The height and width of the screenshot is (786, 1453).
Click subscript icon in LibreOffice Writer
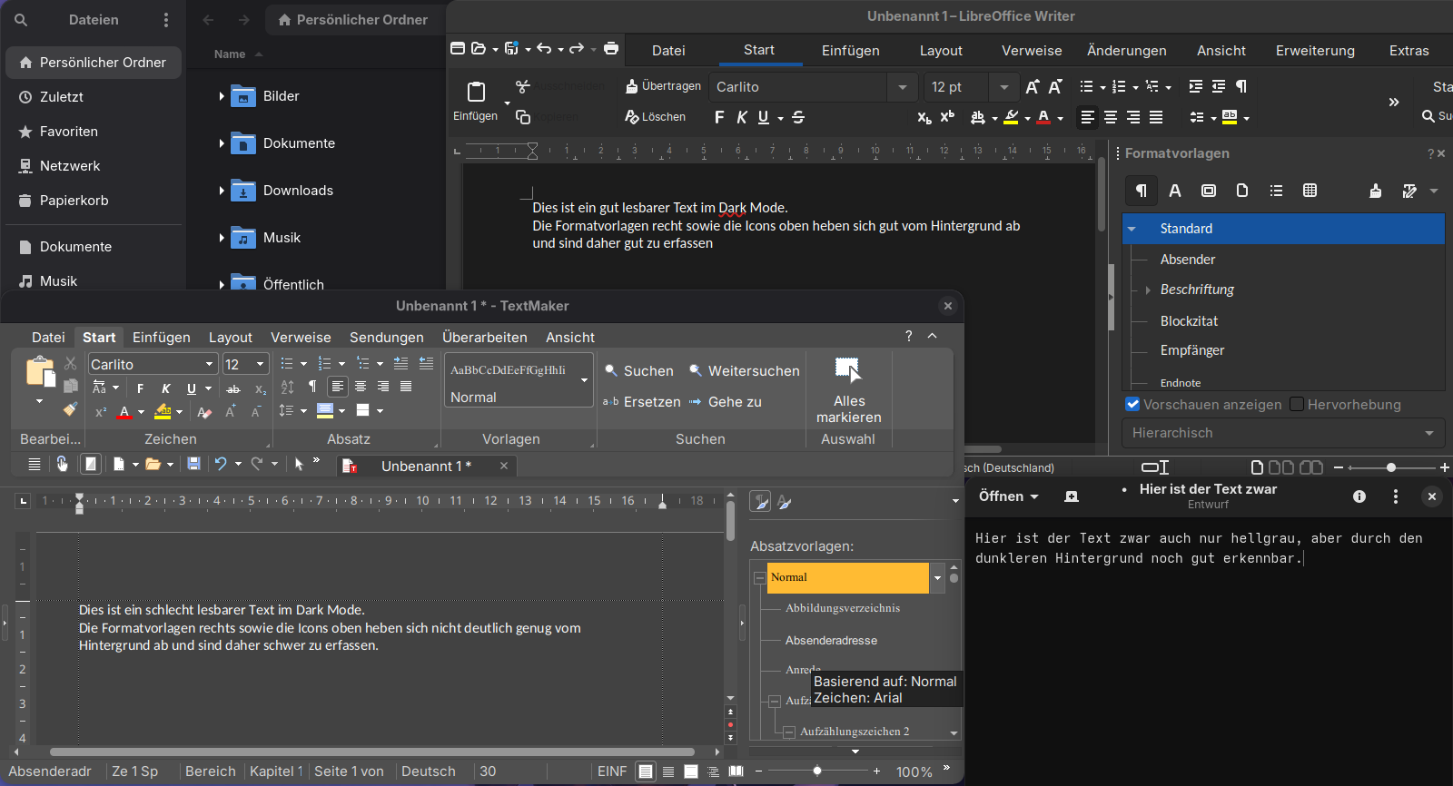[924, 117]
